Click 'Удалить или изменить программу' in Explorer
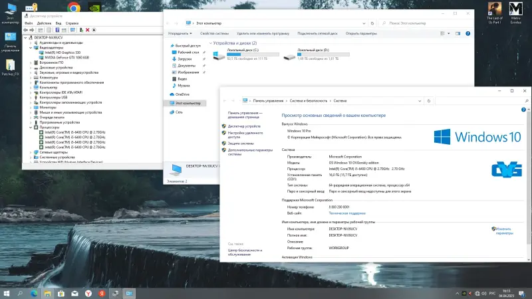The width and height of the screenshot is (532, 299). click(x=263, y=34)
